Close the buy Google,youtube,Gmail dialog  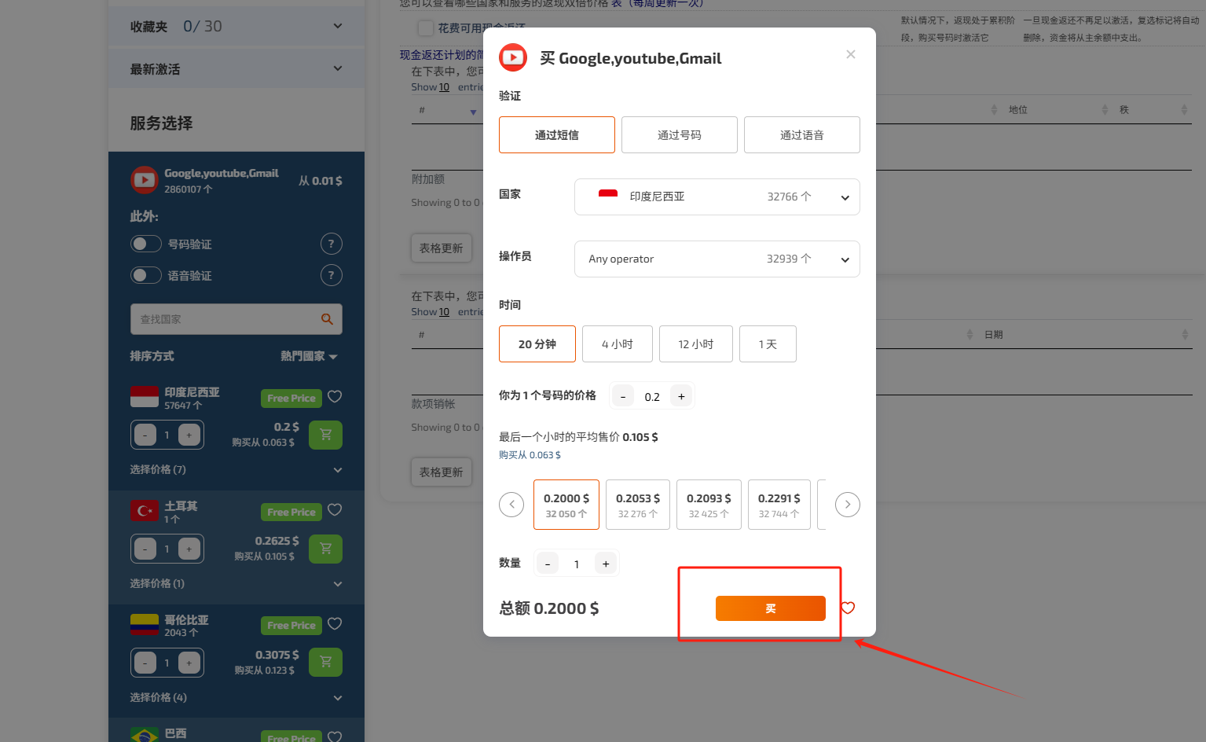coord(851,54)
